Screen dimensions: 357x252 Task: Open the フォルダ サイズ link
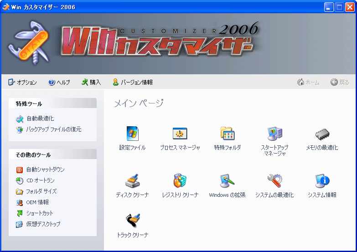click(41, 191)
